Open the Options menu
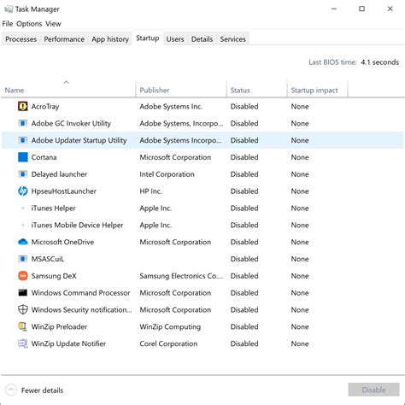This screenshot has height=405, width=405. pyautogui.click(x=29, y=24)
